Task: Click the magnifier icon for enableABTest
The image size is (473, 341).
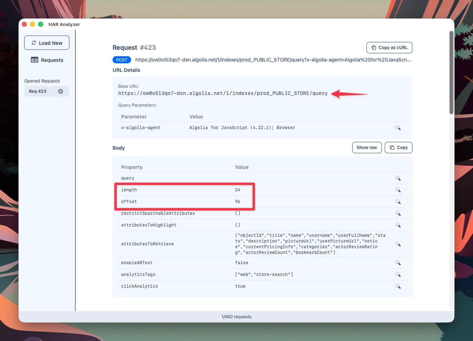Action: pyautogui.click(x=398, y=263)
